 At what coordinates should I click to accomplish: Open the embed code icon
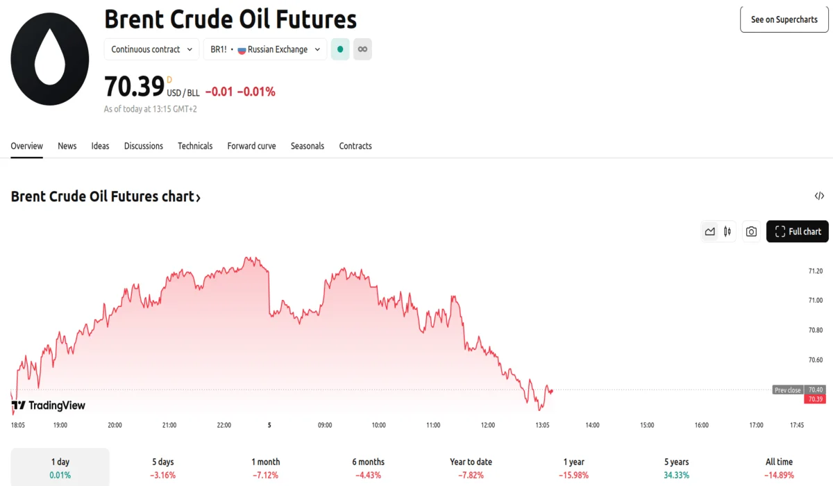pyautogui.click(x=819, y=196)
